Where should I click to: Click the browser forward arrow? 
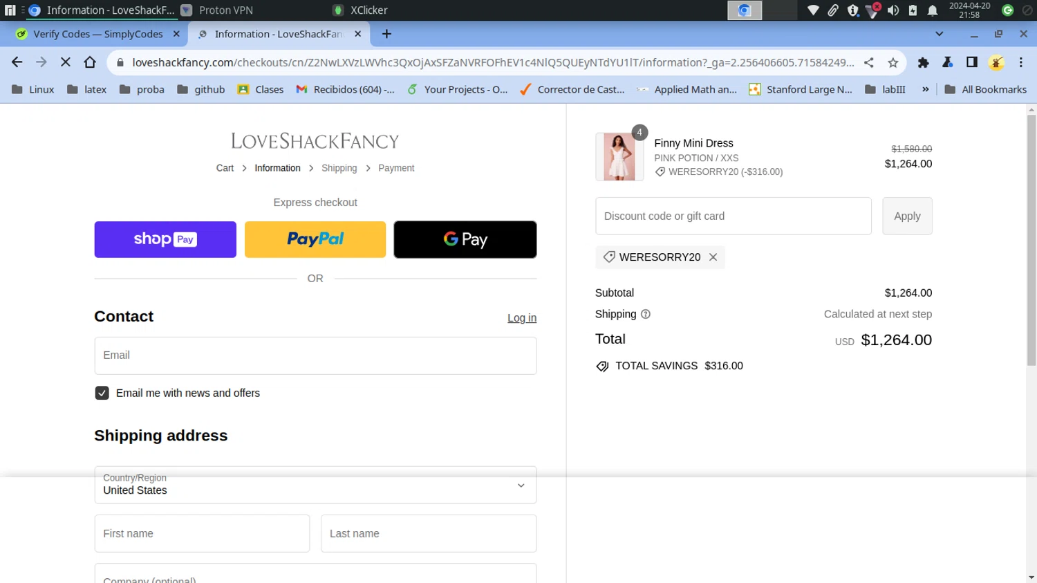click(41, 62)
